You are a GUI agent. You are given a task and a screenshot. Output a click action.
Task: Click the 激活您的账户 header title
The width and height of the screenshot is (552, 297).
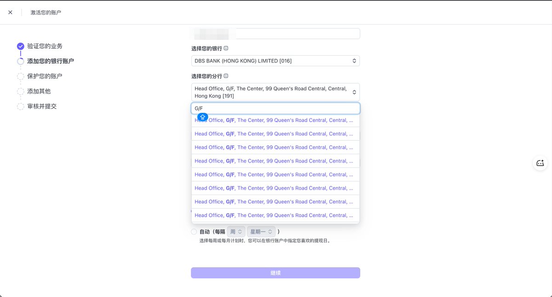(x=46, y=12)
